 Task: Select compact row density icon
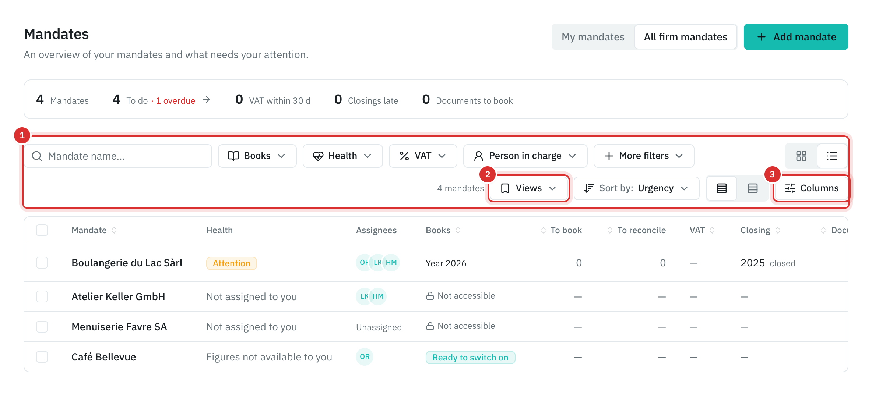[x=721, y=188]
